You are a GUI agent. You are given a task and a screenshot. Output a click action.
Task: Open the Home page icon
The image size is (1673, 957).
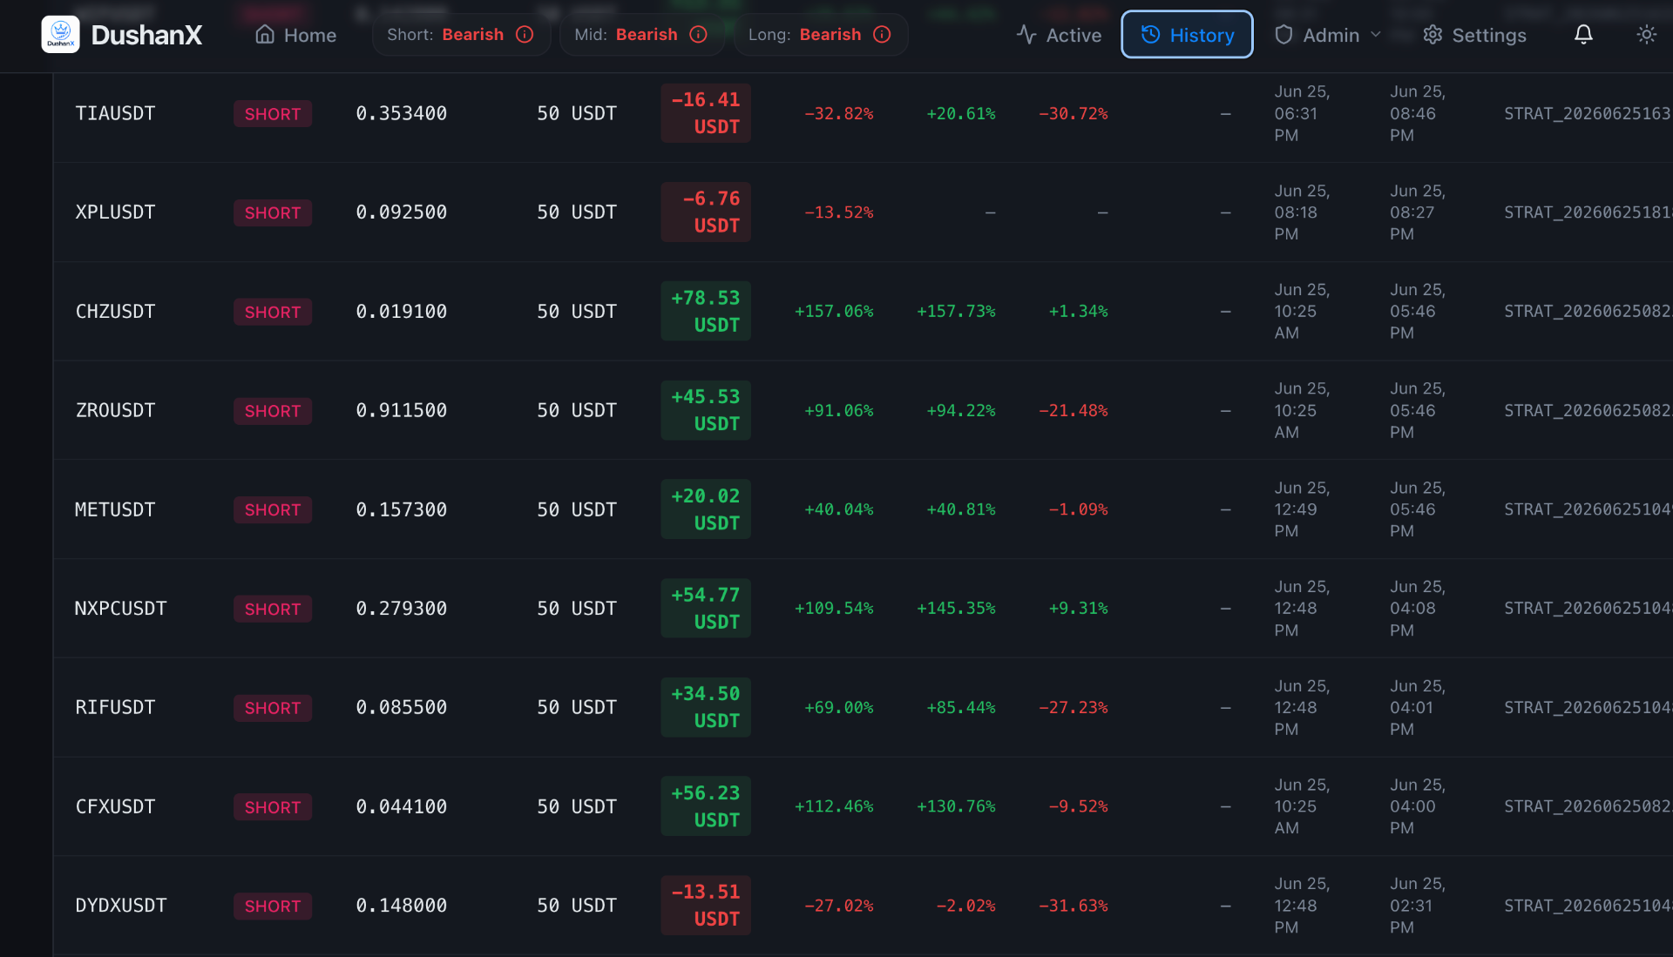[265, 35]
